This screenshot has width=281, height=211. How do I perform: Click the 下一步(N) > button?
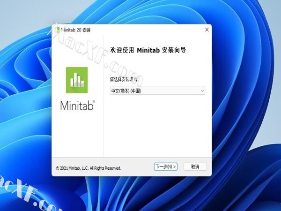[x=166, y=166]
